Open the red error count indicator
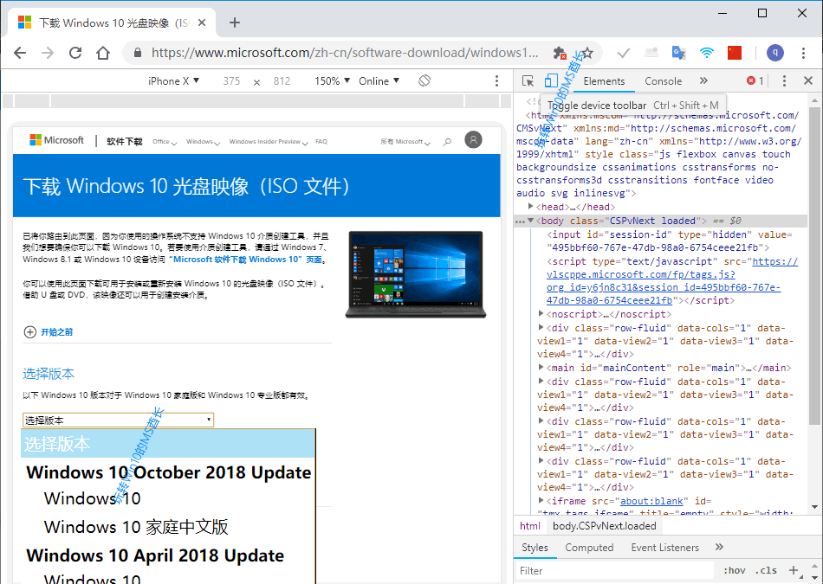823x584 pixels. (755, 80)
